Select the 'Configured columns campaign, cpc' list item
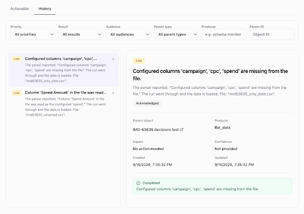 pos(64,69)
